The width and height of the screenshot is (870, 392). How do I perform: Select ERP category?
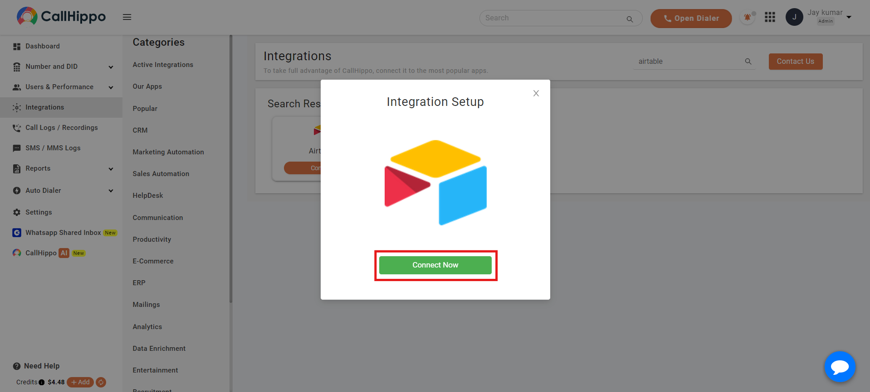(x=139, y=283)
